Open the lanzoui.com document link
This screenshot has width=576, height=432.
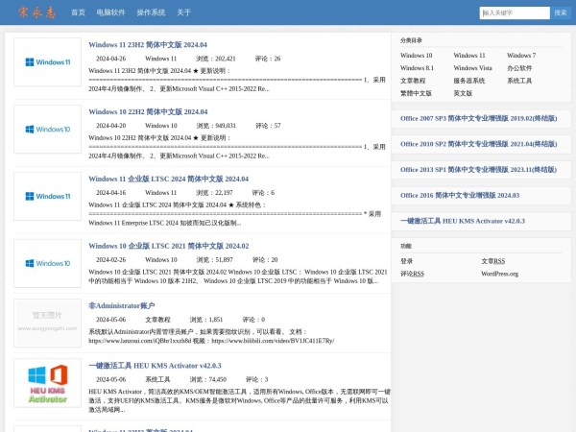pyautogui.click(x=140, y=341)
